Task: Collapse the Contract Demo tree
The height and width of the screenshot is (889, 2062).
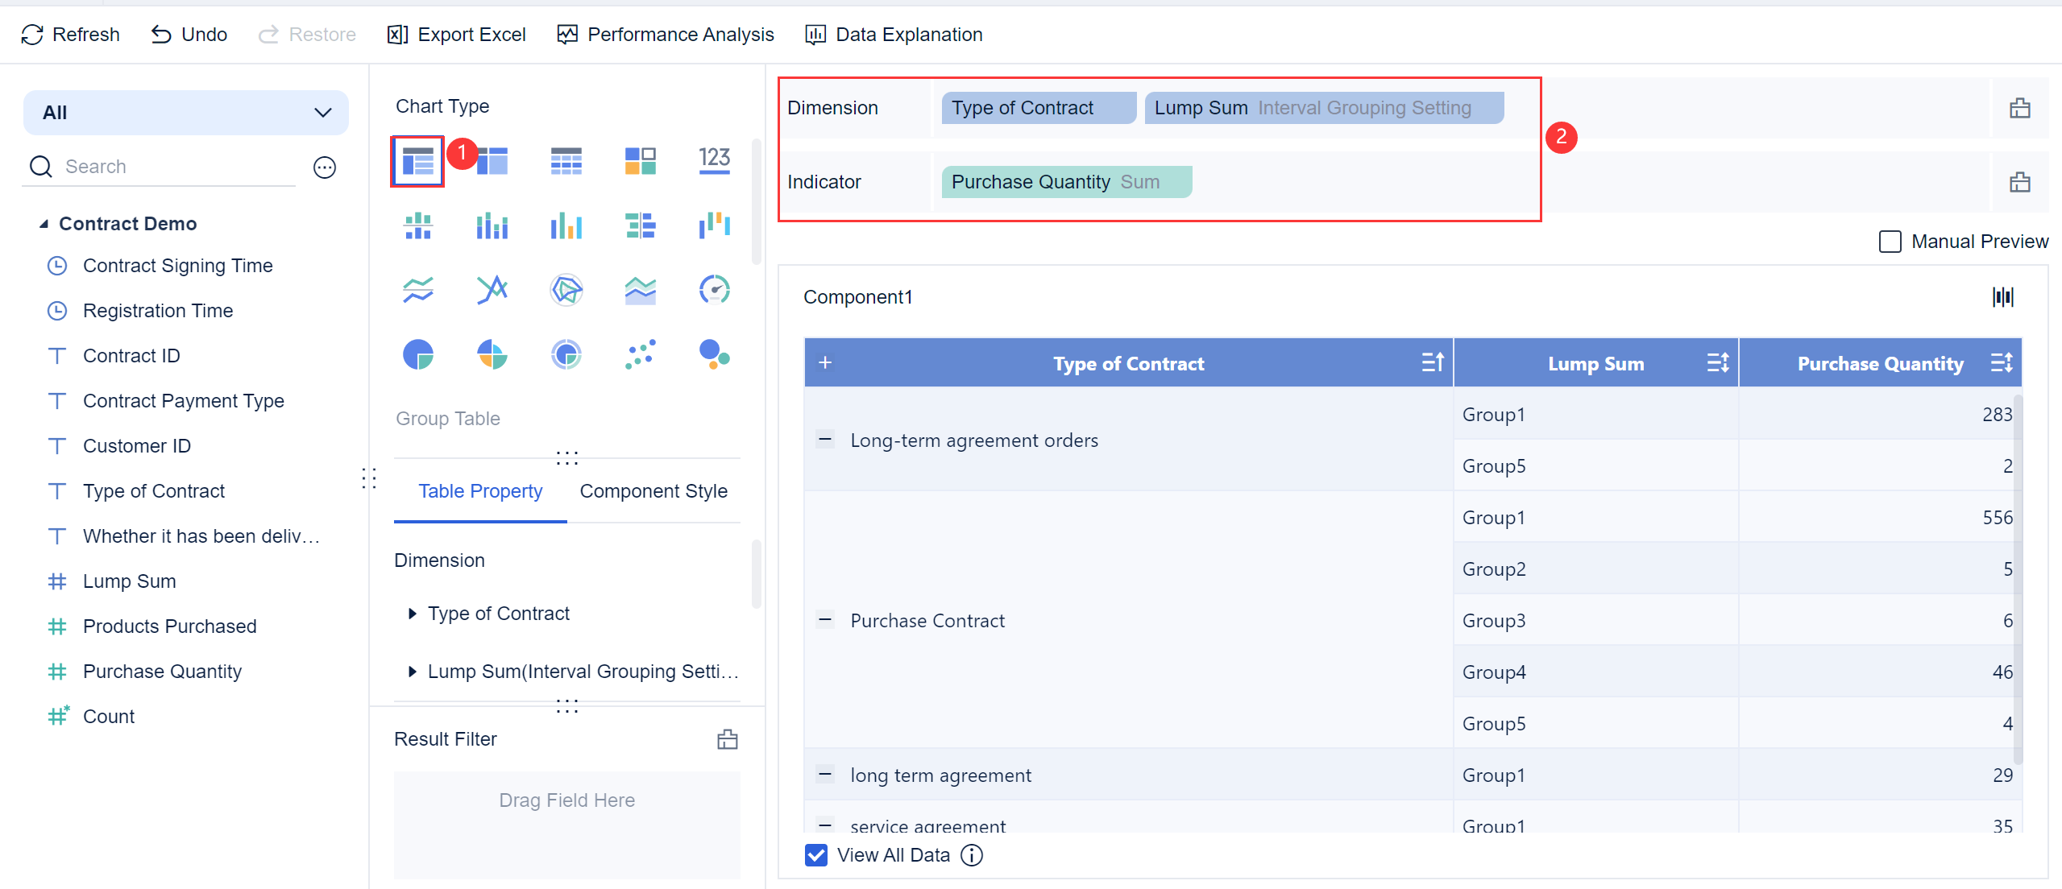Action: (x=44, y=224)
